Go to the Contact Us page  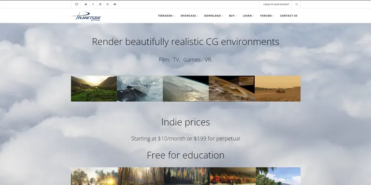coord(289,16)
